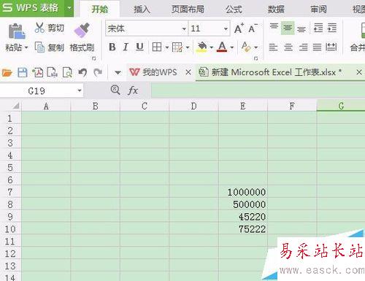365x281 pixels.
Task: Expand the quick access toolbar customize arrow
Action: pyautogui.click(x=118, y=72)
